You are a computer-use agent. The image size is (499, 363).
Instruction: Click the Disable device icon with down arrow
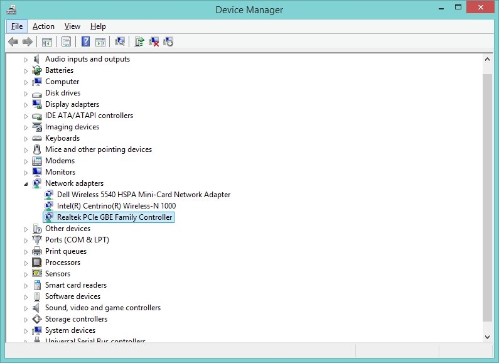168,41
